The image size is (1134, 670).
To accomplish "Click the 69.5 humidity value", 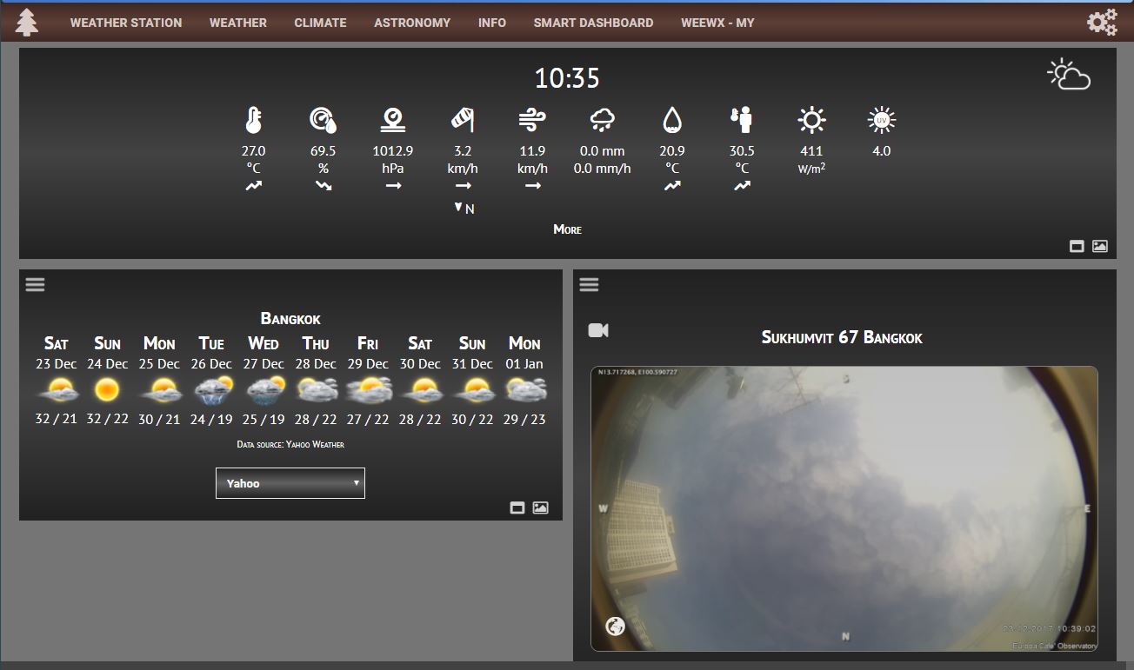I will click(323, 151).
